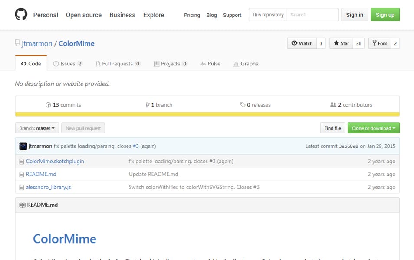
Task: Fork the ColorMime repository
Action: (379, 43)
